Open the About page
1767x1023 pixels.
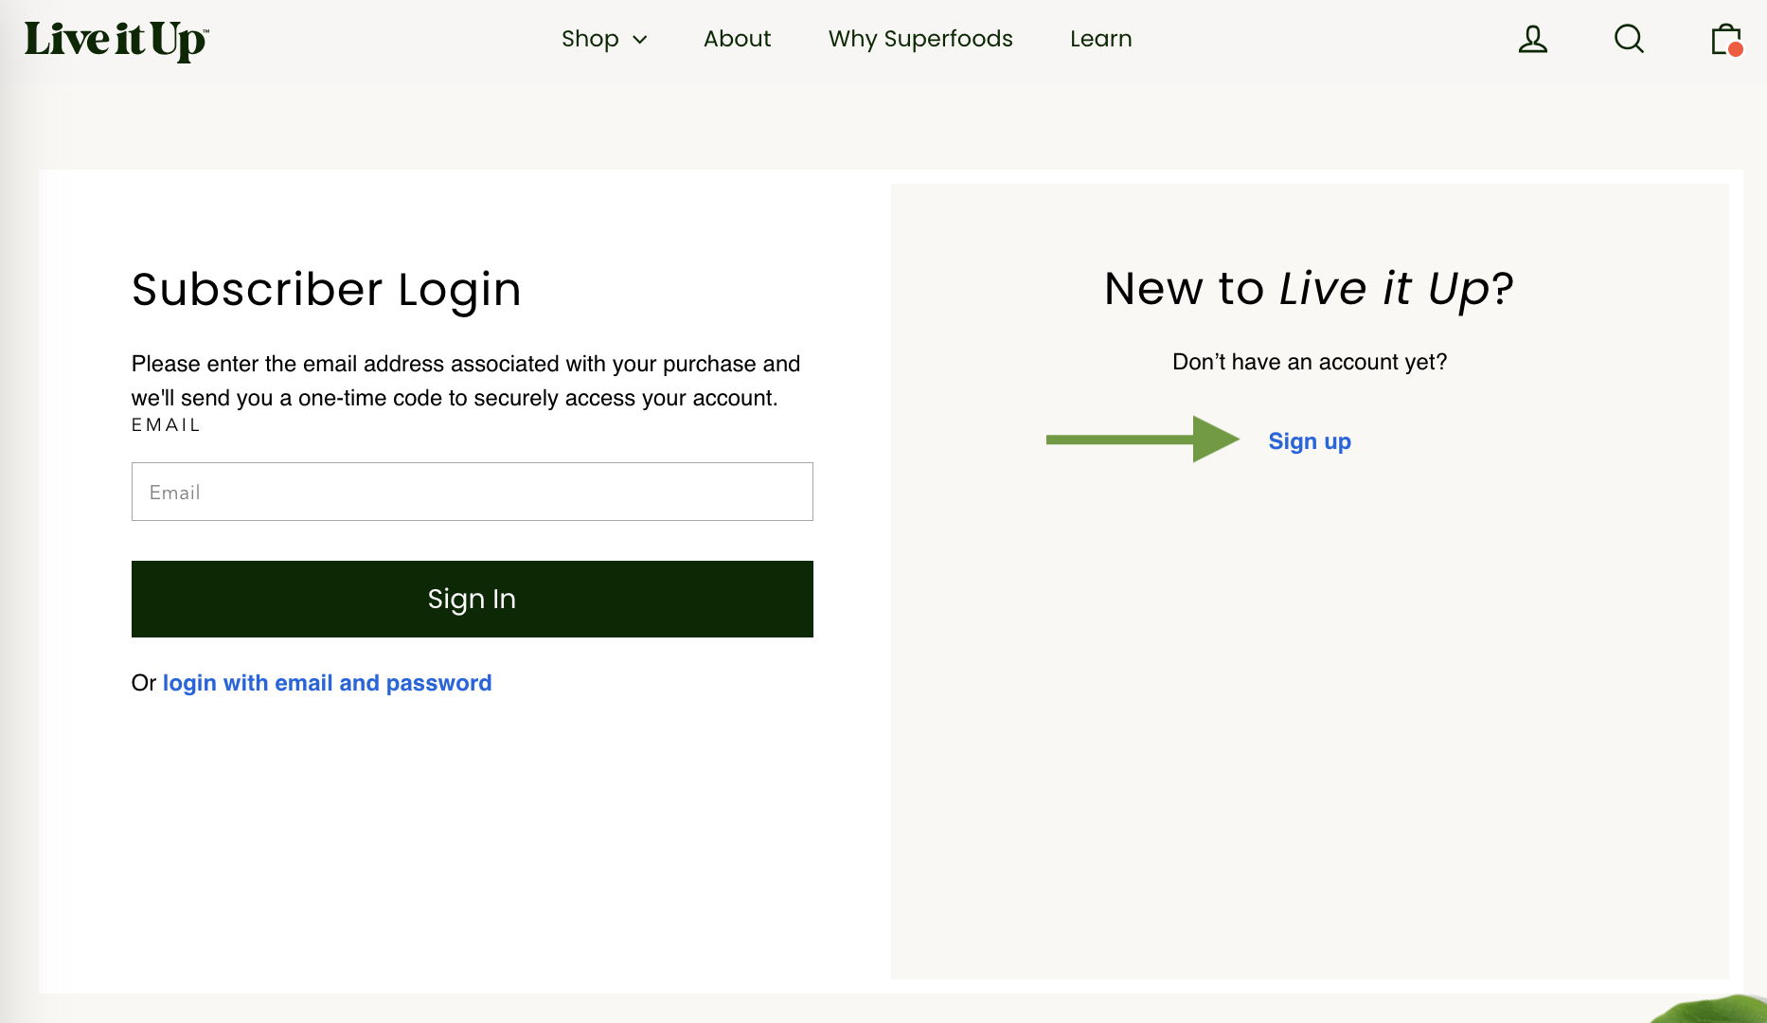point(737,39)
